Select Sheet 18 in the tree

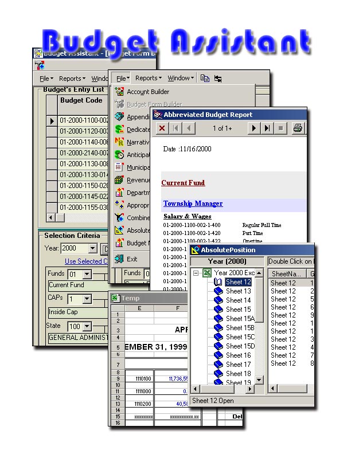pyautogui.click(x=239, y=374)
